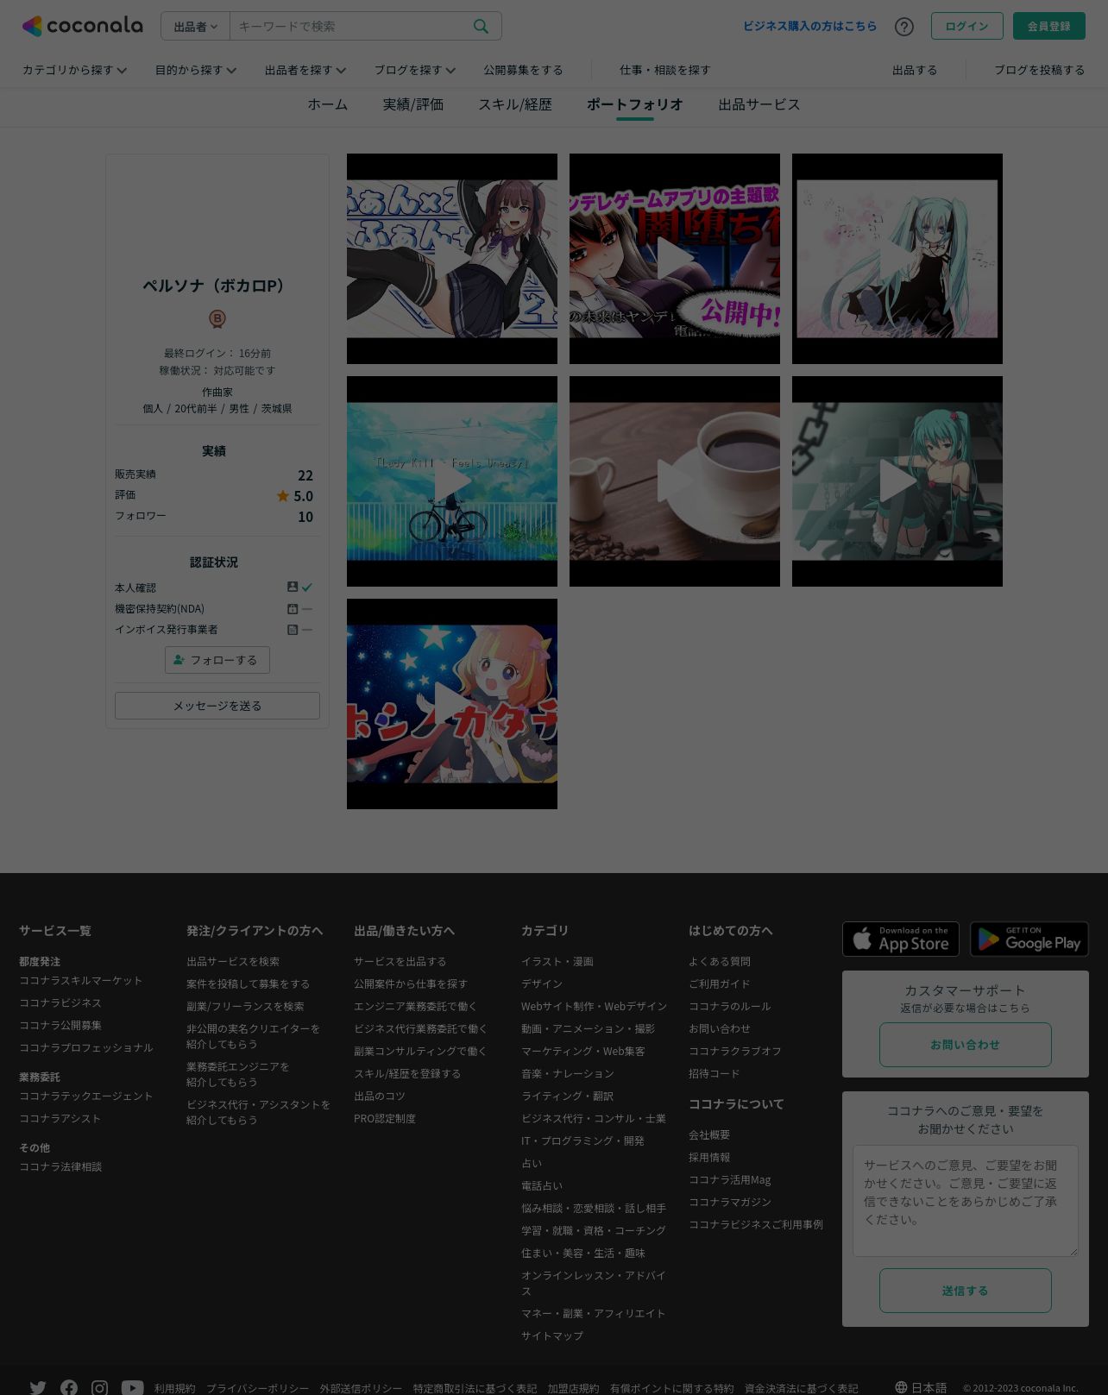Open ココナラ法律相談 footer link
Image resolution: width=1108 pixels, height=1395 pixels.
[60, 1167]
